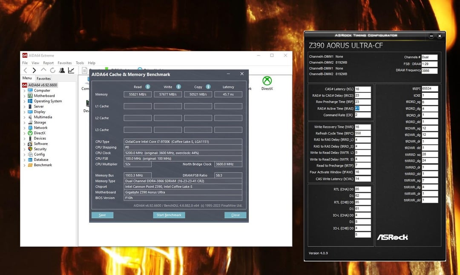Viewport: 460px width, 275px height.
Task: Refresh the AIDA64 view
Action: (x=52, y=70)
